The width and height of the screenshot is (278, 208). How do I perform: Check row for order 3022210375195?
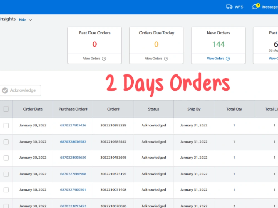point(6,174)
